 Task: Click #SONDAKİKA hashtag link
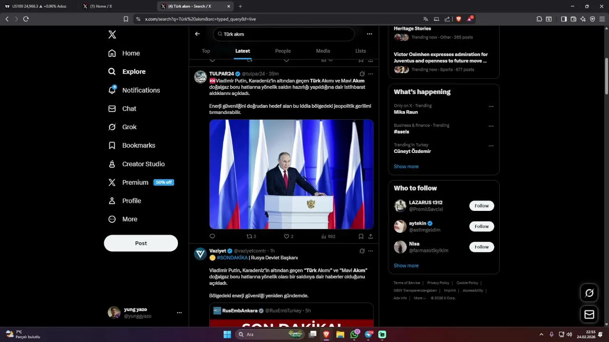point(232,258)
